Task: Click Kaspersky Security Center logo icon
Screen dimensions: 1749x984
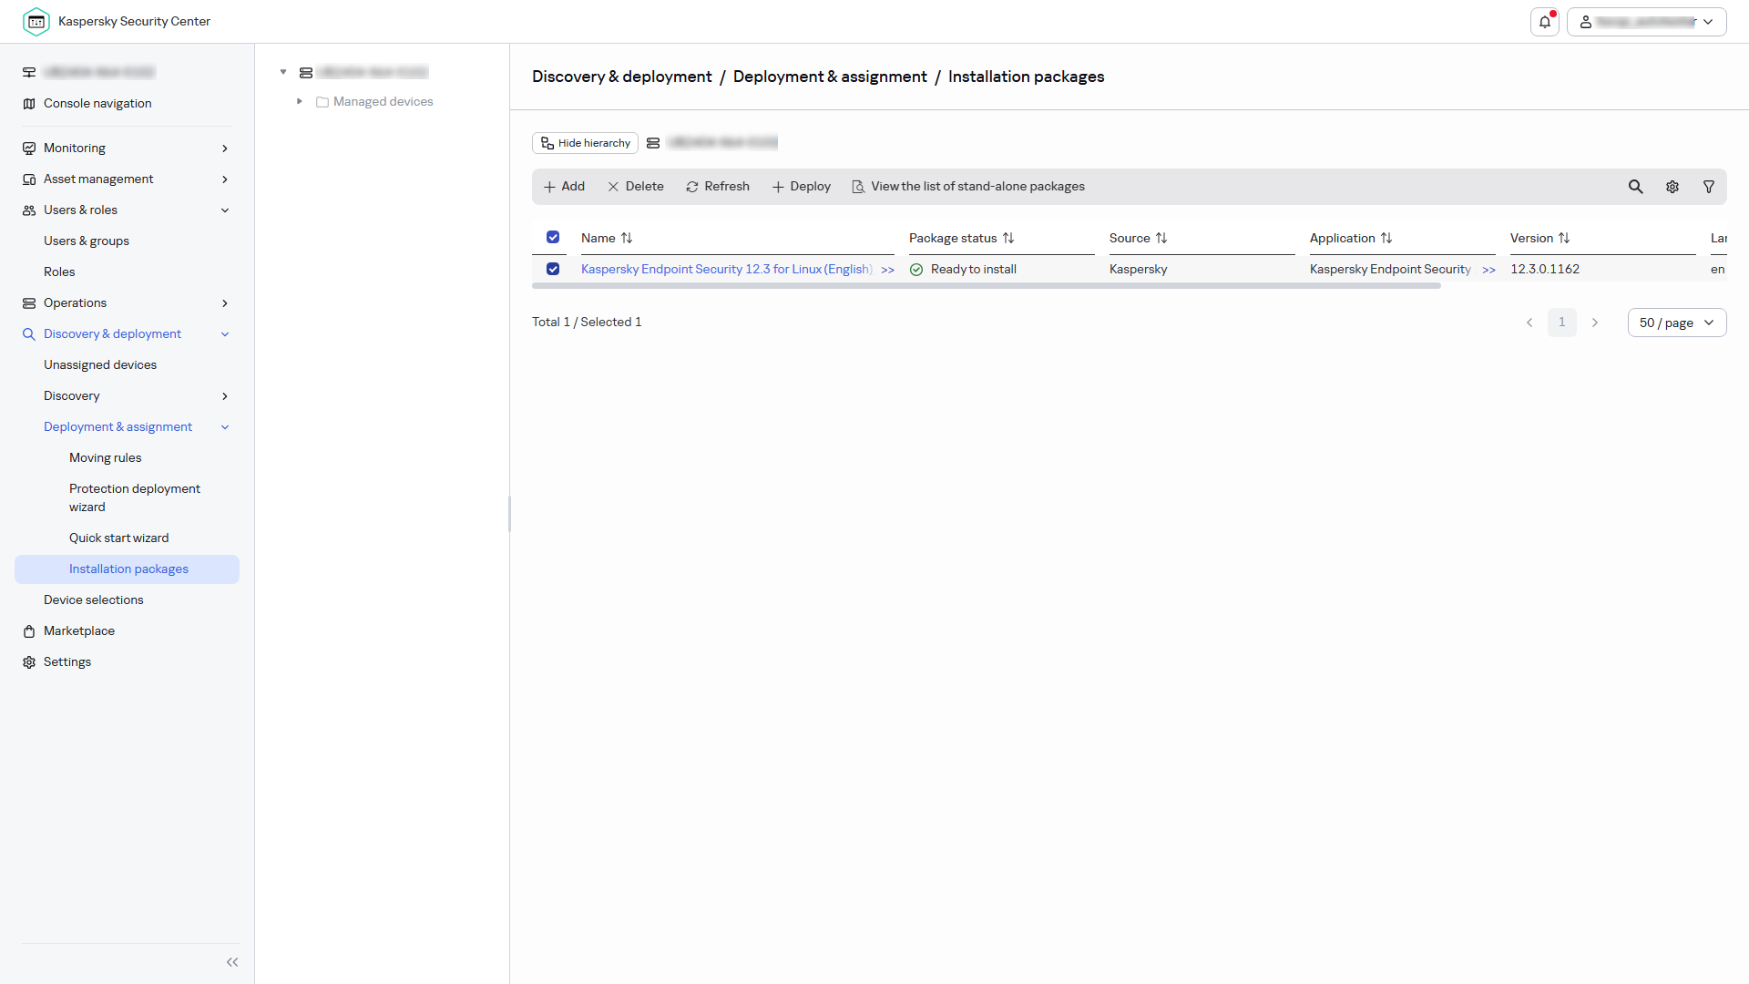Action: (36, 22)
